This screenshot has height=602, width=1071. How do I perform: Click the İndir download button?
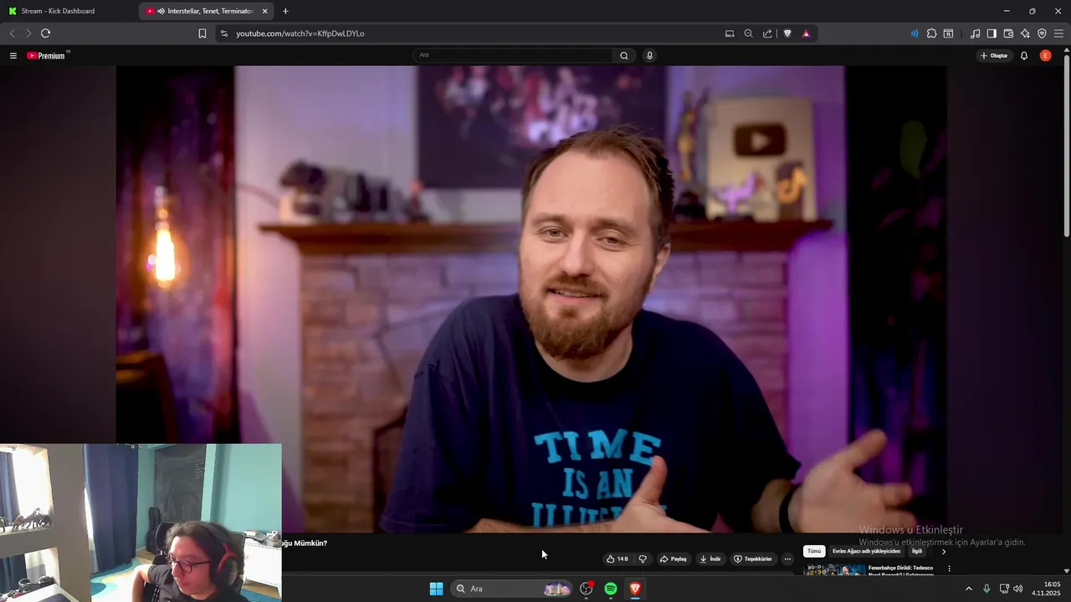(x=710, y=559)
